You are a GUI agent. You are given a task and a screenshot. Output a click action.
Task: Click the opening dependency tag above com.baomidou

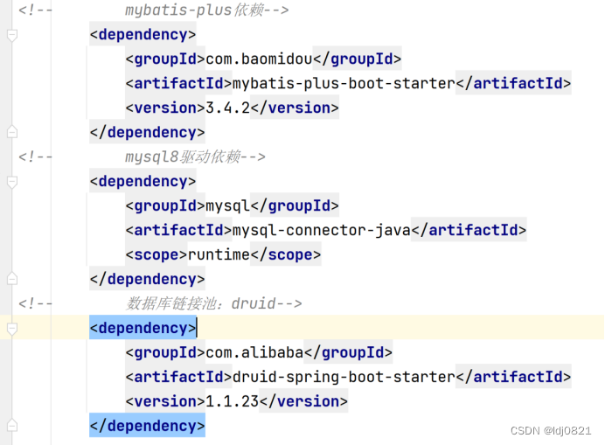click(143, 35)
